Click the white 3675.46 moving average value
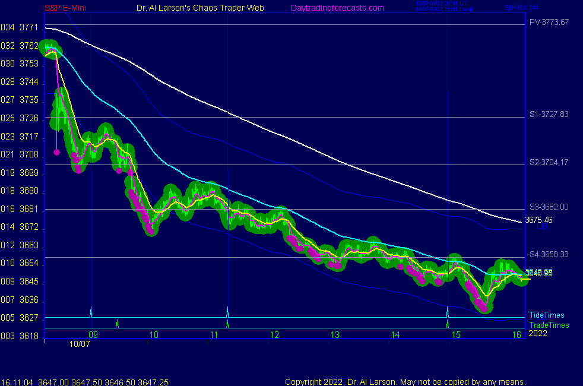Screen dimensions: 583x386 pyautogui.click(x=538, y=220)
